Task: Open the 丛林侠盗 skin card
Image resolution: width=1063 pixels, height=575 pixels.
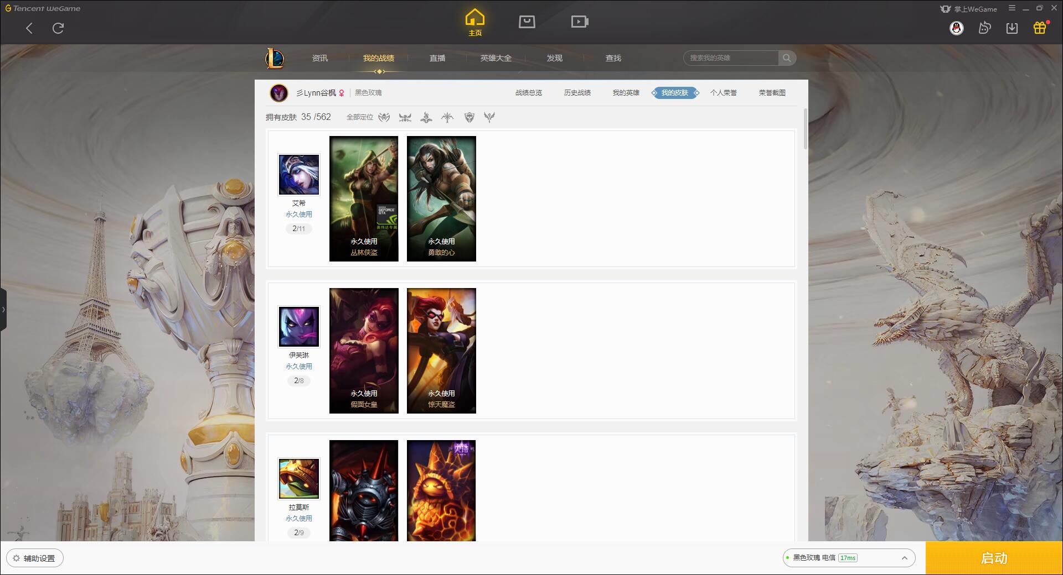Action: pos(364,198)
